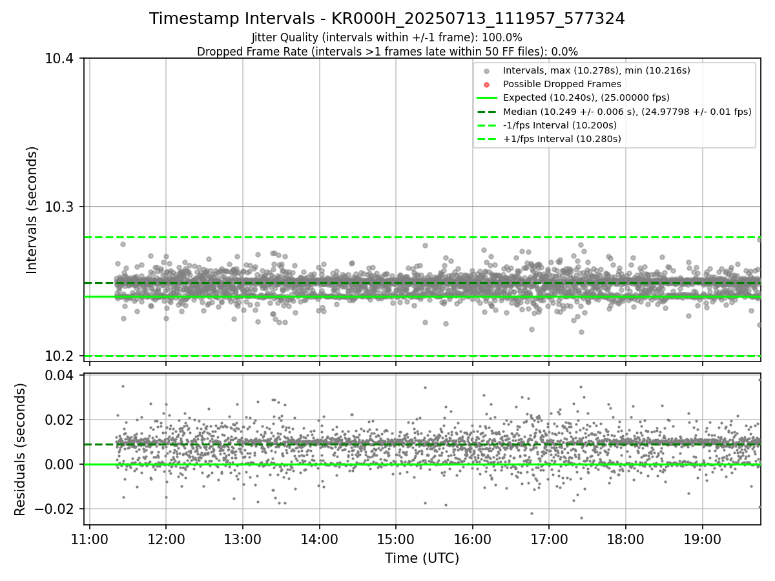Click the 15:00 time tick label
775x581 pixels.
(395, 538)
